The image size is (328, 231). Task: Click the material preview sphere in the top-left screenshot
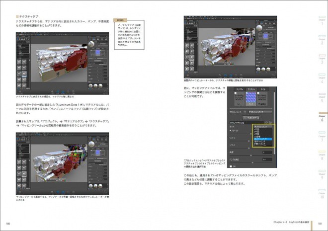point(91,44)
